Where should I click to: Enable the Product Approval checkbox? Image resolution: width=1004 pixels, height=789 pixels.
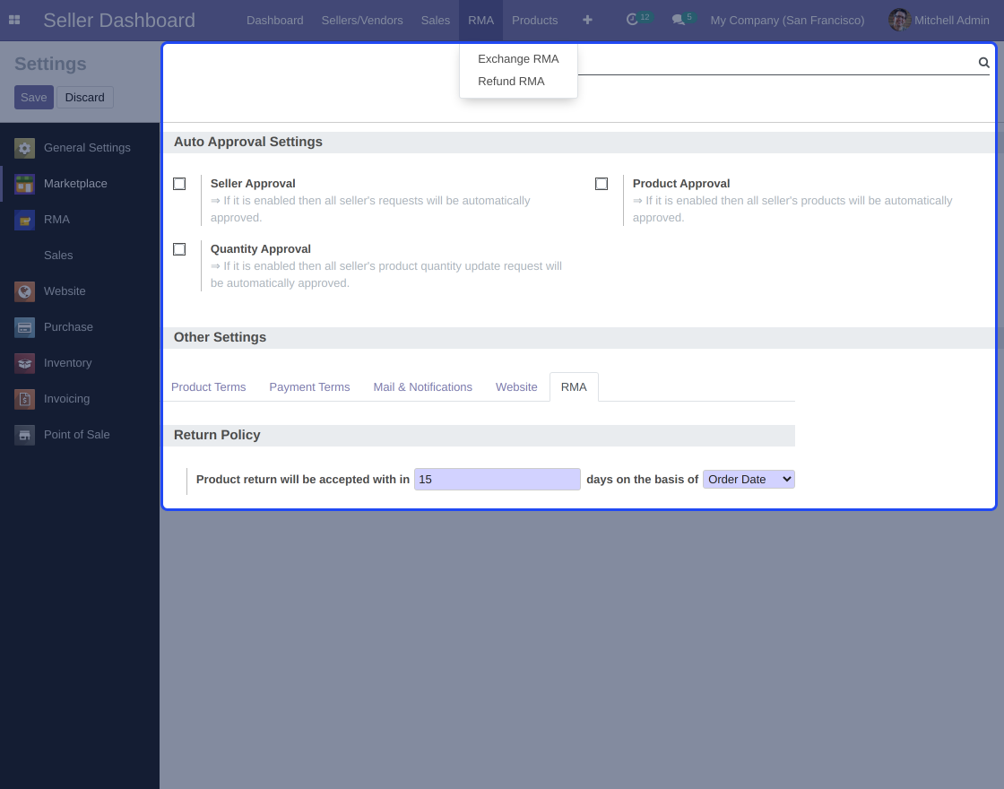tap(602, 184)
